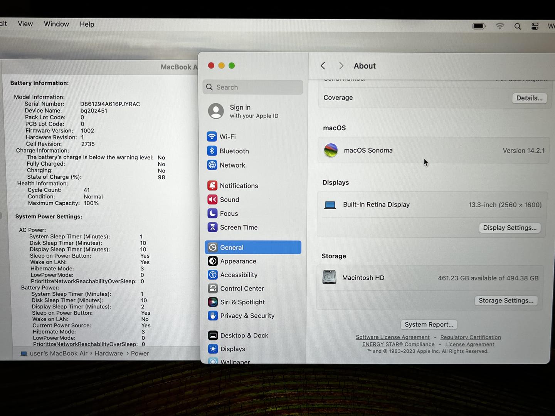Viewport: 555px width, 416px height.
Task: Click the Built-in Retina Display laptop icon
Action: tap(330, 205)
